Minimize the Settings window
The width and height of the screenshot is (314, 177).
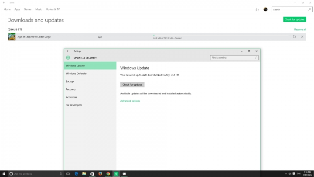point(242,51)
